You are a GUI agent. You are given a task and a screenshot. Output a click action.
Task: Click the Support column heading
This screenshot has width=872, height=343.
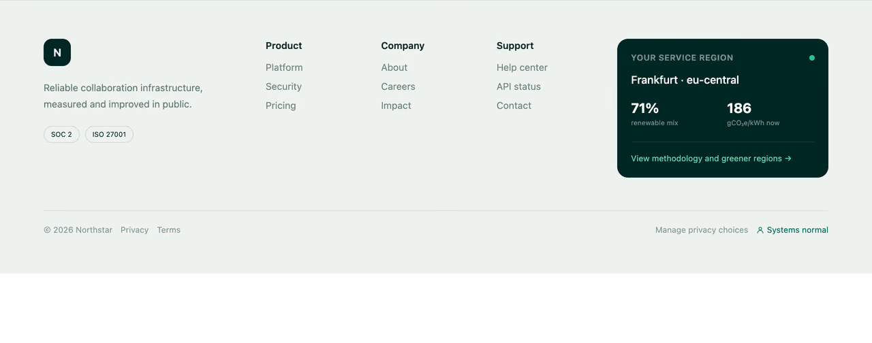pos(515,46)
